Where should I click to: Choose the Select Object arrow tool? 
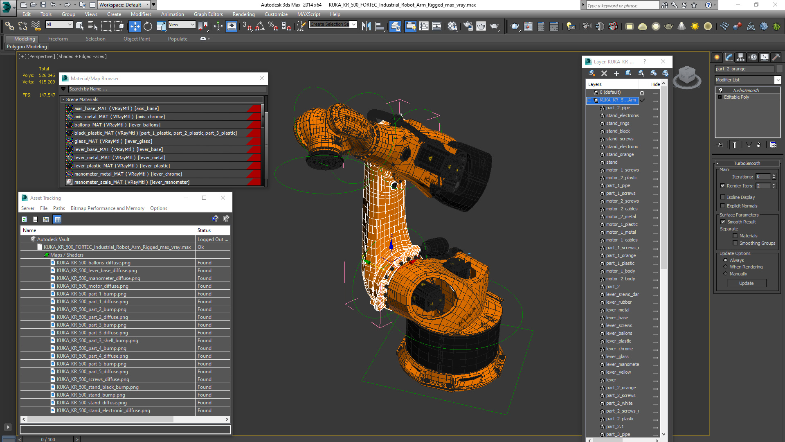coord(80,26)
